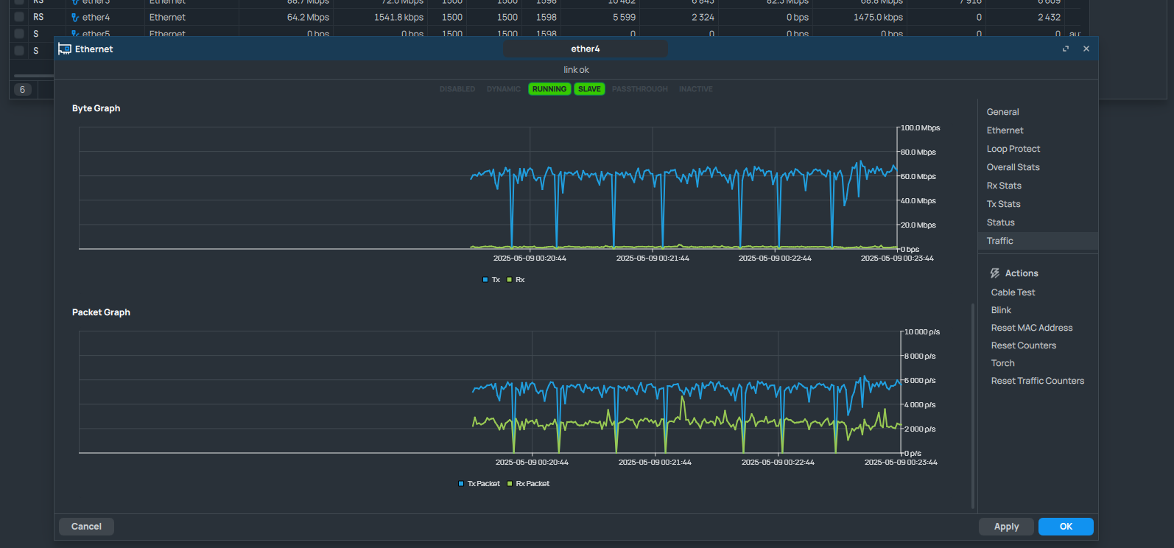Select the checkbox beside the ether5 row
Screen dimensions: 1174x548
click(19, 34)
